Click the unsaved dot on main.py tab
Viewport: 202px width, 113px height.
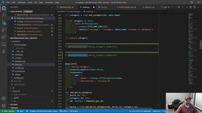pyautogui.click(x=94, y=7)
